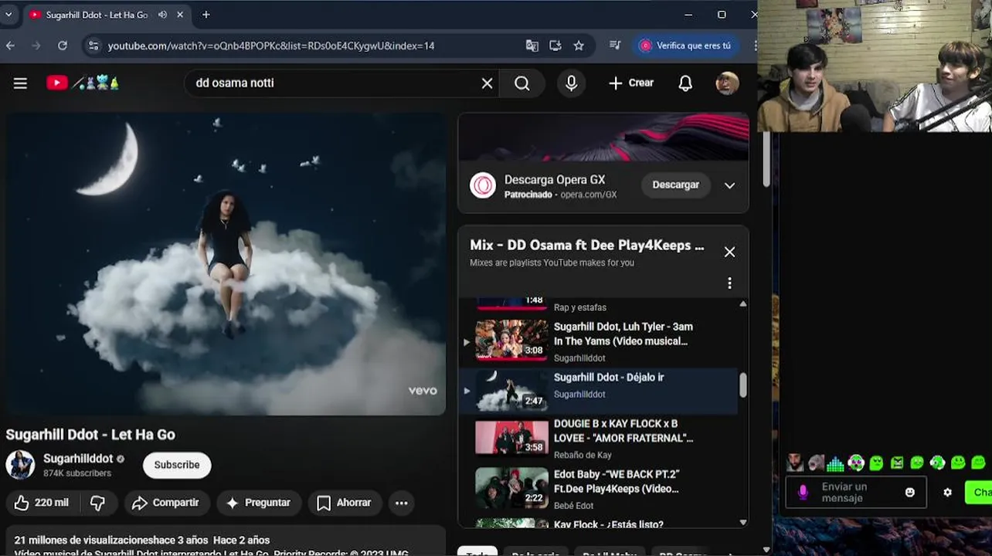Viewport: 992px width, 556px height.
Task: Play Edot Baby WE BACK PT.2
Action: [x=599, y=490]
